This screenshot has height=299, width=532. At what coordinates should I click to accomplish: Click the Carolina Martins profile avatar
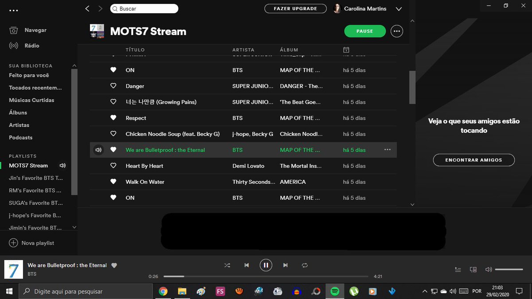[337, 8]
